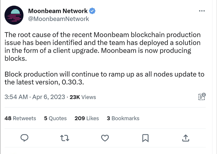Expand retweet options via the retweet control
This screenshot has width=217, height=154.
(x=65, y=138)
